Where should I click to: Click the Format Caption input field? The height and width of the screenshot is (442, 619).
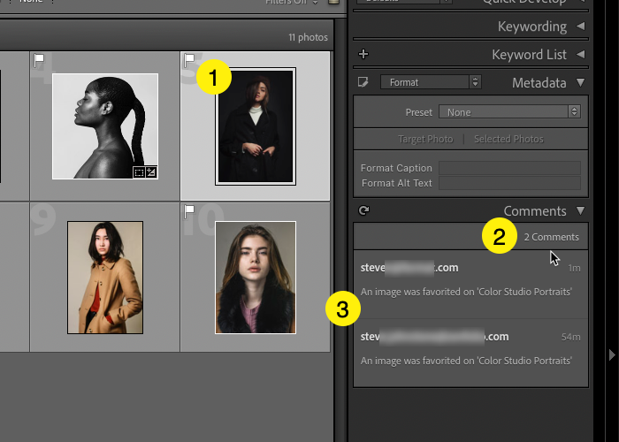point(509,168)
